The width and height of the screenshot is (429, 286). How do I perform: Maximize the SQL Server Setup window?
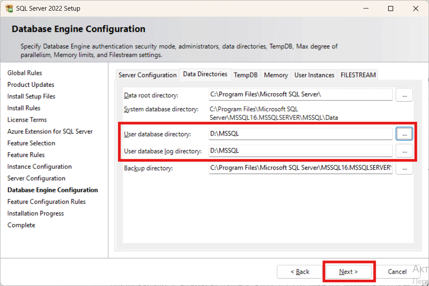point(391,9)
